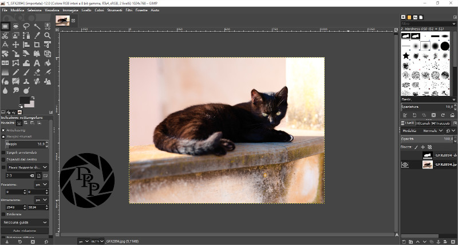
Task: Enable the Espandi dal centro checkbox
Action: [x=3, y=159]
